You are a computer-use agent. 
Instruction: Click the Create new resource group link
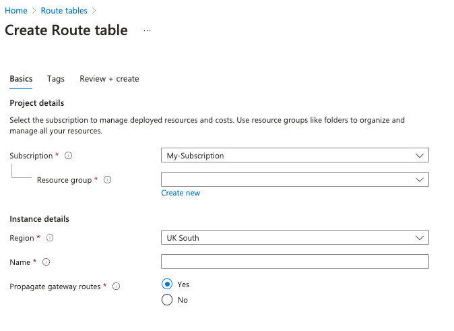tap(181, 193)
